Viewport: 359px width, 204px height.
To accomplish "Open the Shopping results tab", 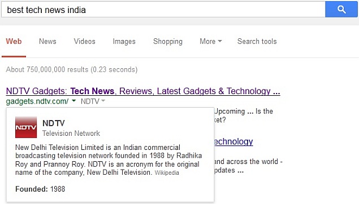I will pos(168,42).
